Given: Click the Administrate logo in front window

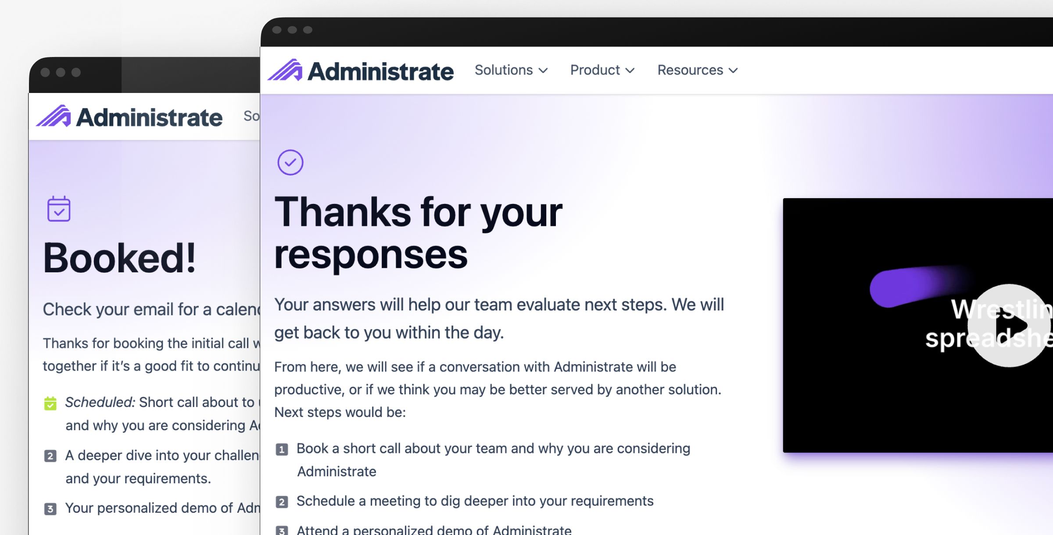Looking at the screenshot, I should [x=361, y=71].
